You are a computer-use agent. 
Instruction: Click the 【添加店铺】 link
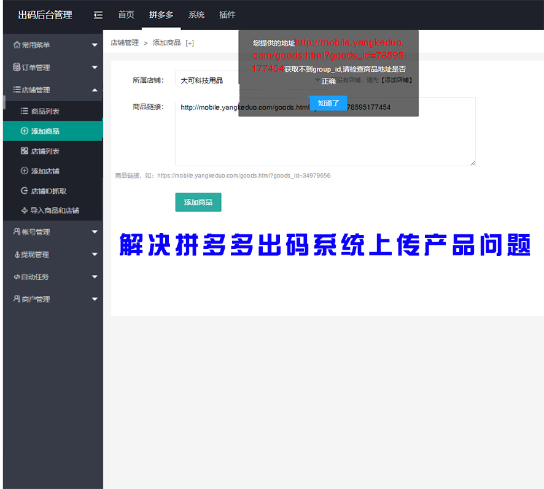pos(396,80)
